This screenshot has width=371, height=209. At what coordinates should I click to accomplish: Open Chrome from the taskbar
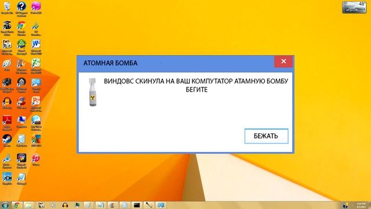tap(17, 205)
